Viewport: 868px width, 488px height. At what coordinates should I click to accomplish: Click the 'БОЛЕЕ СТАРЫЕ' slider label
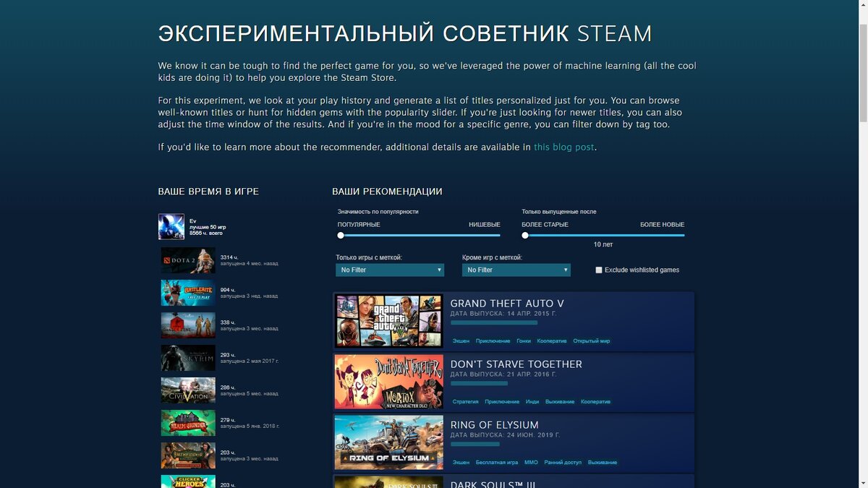click(x=545, y=225)
